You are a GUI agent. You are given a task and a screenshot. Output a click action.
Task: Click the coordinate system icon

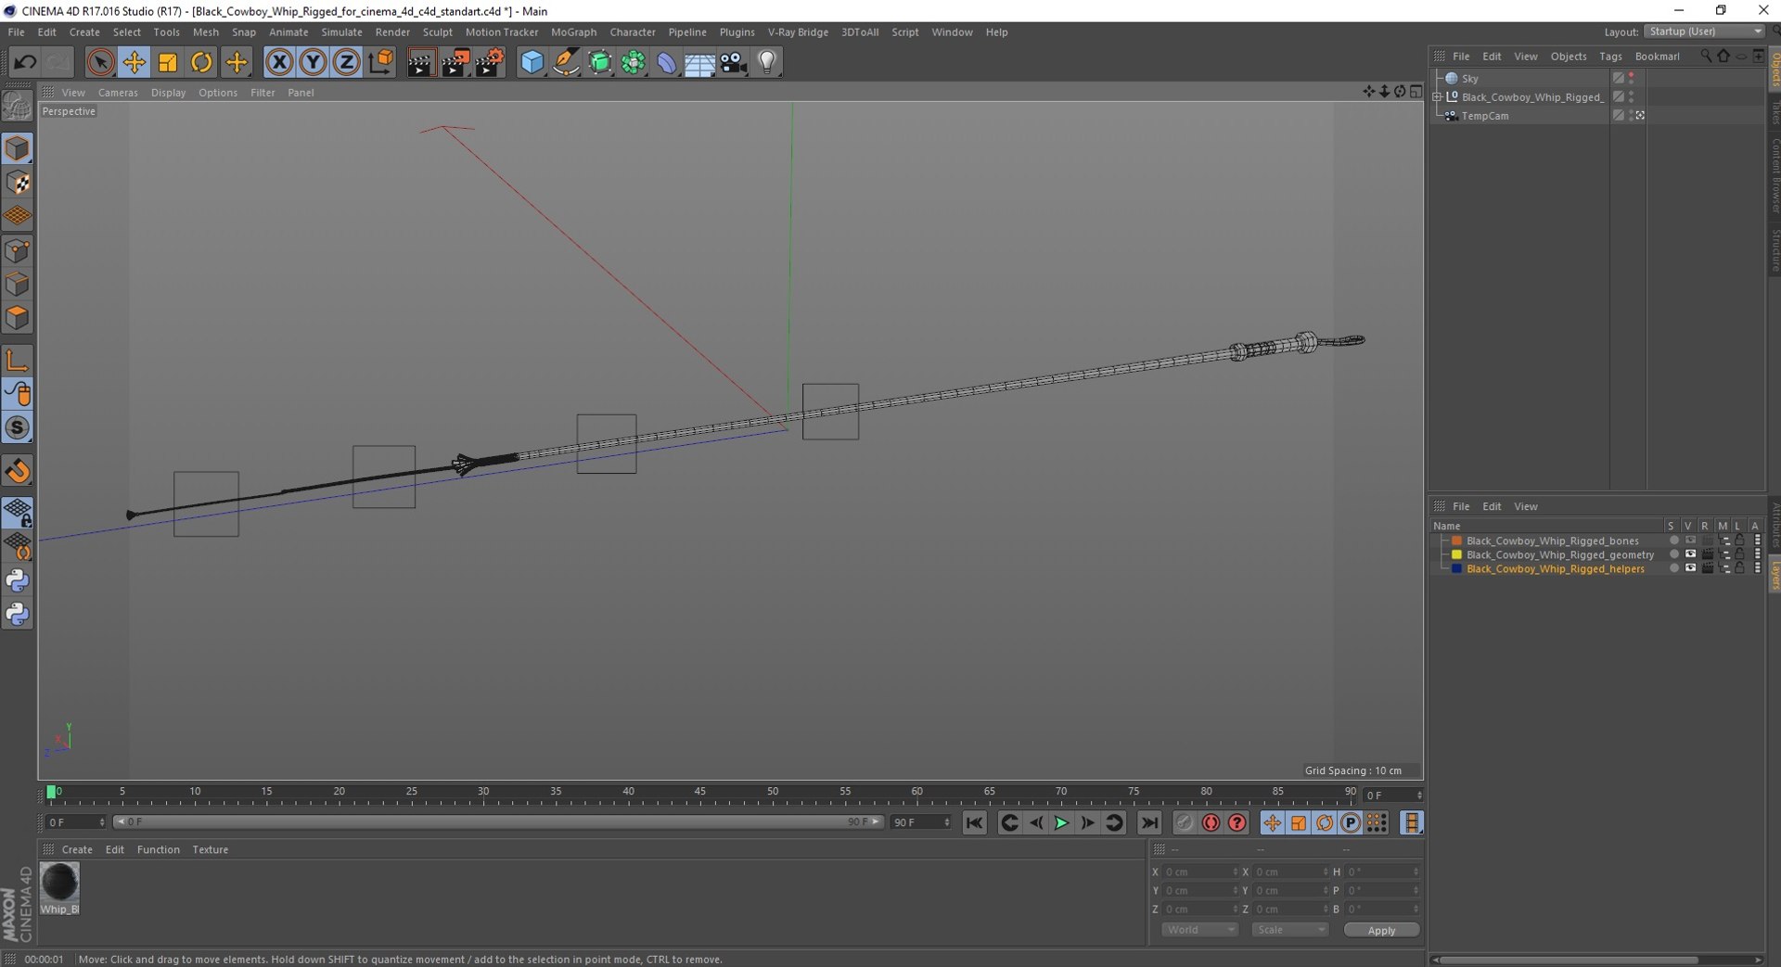click(380, 62)
